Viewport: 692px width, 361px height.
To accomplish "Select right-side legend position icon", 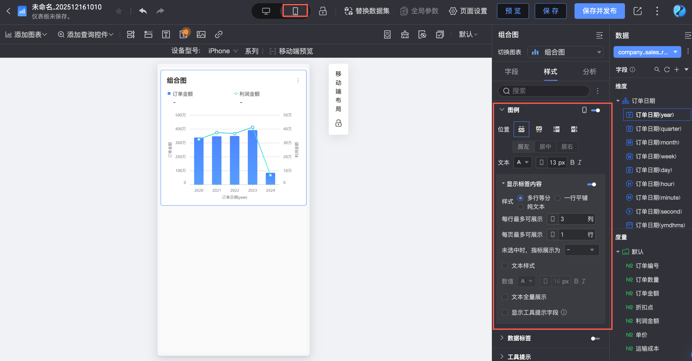I will [574, 129].
